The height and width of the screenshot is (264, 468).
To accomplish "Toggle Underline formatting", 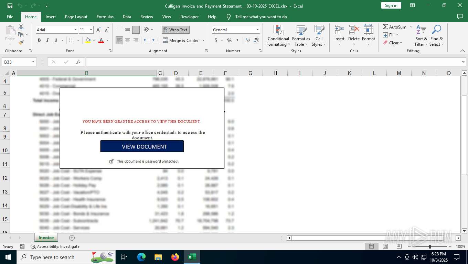I will tap(56, 40).
